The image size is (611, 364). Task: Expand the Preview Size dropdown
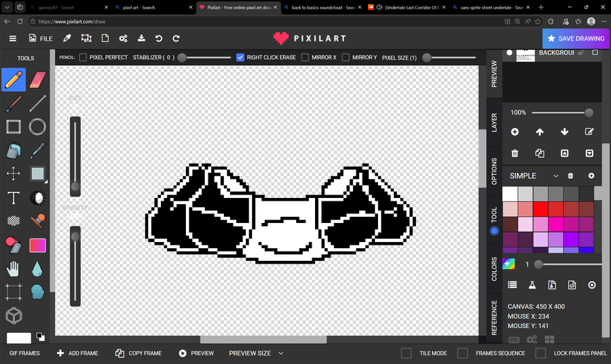coord(256,353)
